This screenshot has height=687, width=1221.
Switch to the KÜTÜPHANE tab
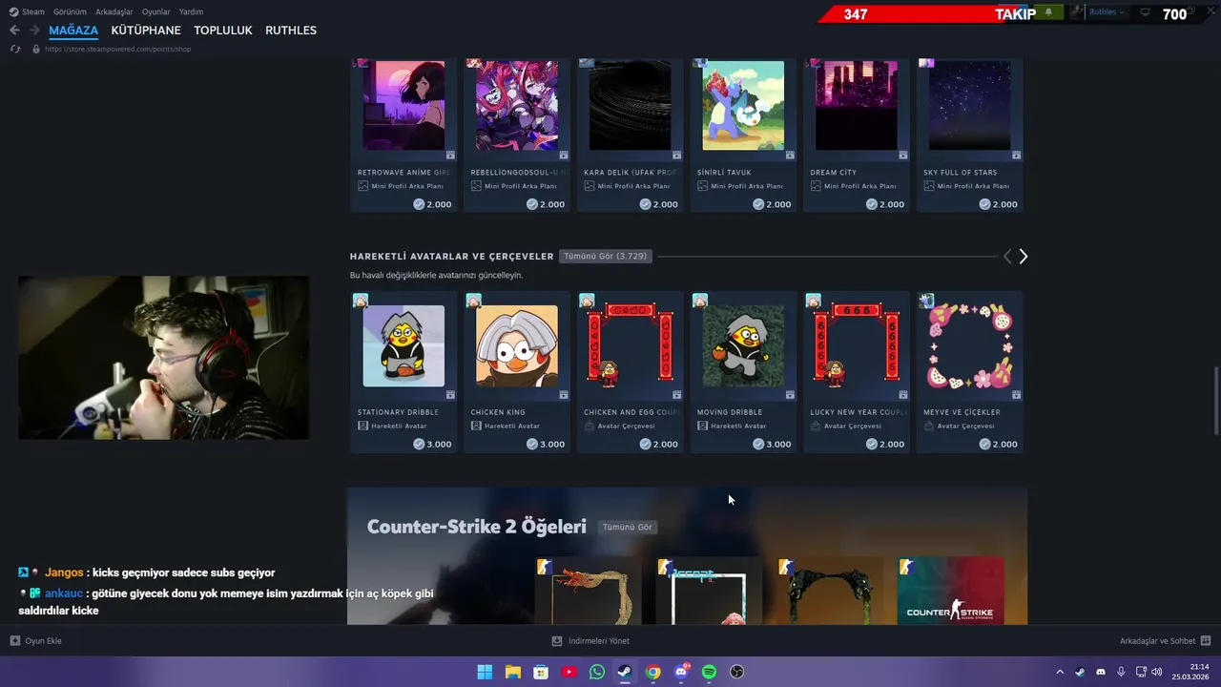click(146, 31)
